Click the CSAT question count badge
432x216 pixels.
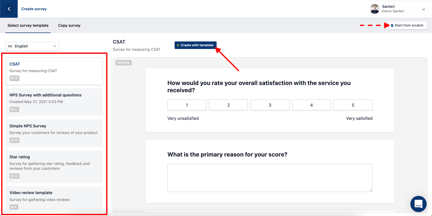click(x=14, y=78)
